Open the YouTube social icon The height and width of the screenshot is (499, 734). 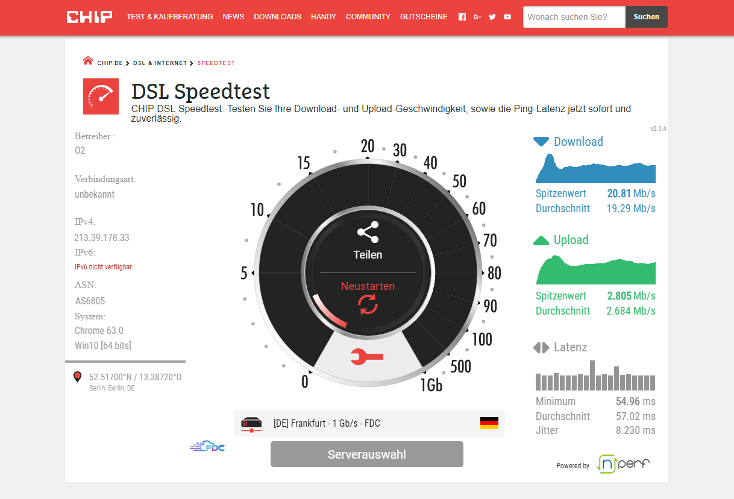click(507, 17)
